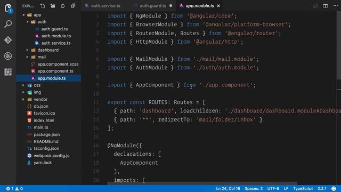
Task: Expand the mail folder
Action: (27, 57)
